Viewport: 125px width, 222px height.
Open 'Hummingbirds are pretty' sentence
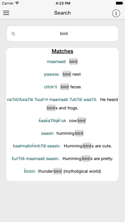point(62,159)
